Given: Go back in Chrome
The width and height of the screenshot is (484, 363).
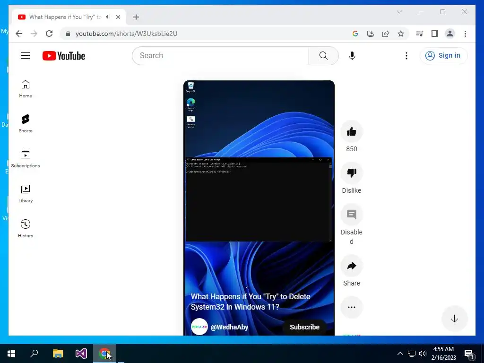Looking at the screenshot, I should (x=19, y=34).
